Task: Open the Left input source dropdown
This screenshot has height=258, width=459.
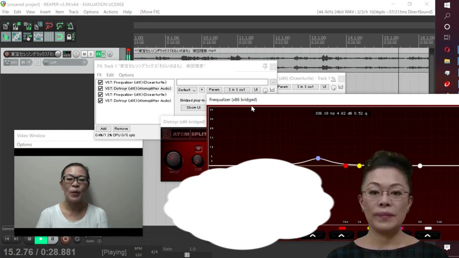Action: [66, 62]
